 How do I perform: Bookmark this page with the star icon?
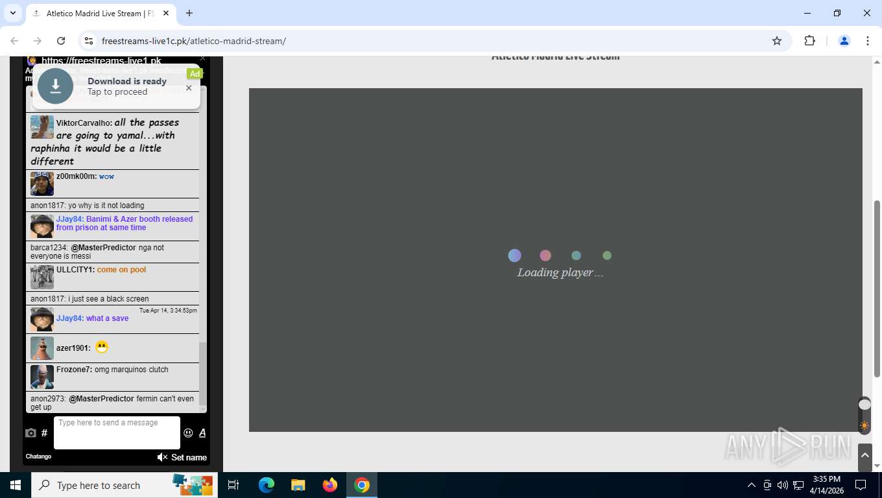777,41
